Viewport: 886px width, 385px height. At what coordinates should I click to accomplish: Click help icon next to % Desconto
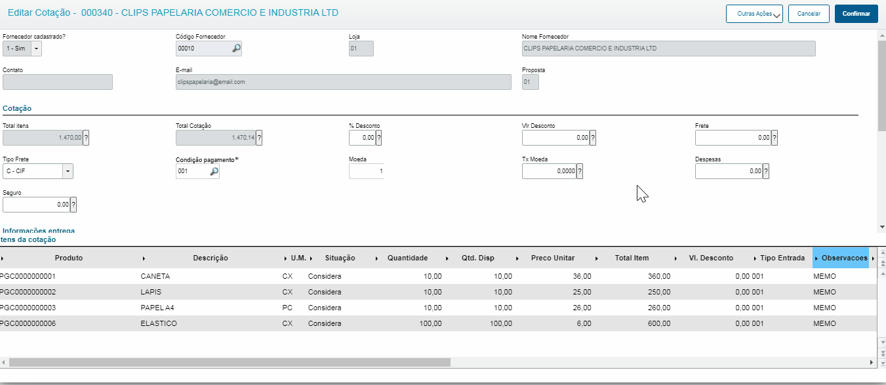(x=378, y=138)
